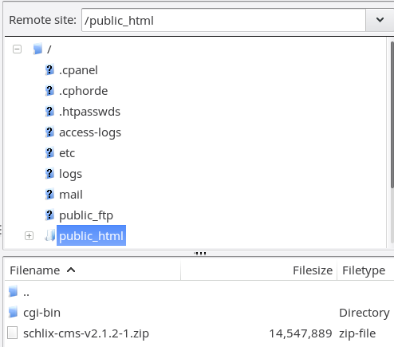
Task: Select the .cpanel directory
Action: (x=78, y=70)
